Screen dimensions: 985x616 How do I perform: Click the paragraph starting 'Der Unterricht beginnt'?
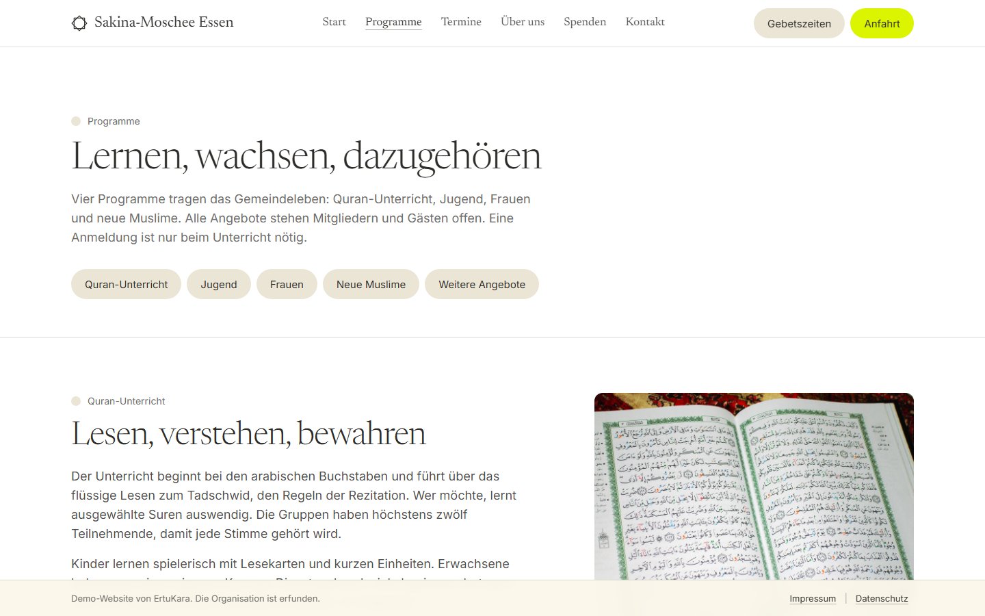click(x=294, y=505)
